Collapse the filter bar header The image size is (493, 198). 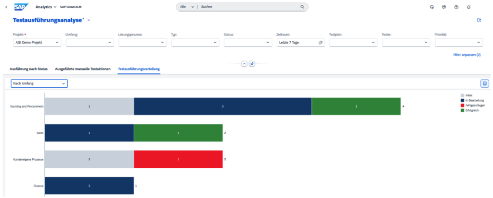click(244, 64)
